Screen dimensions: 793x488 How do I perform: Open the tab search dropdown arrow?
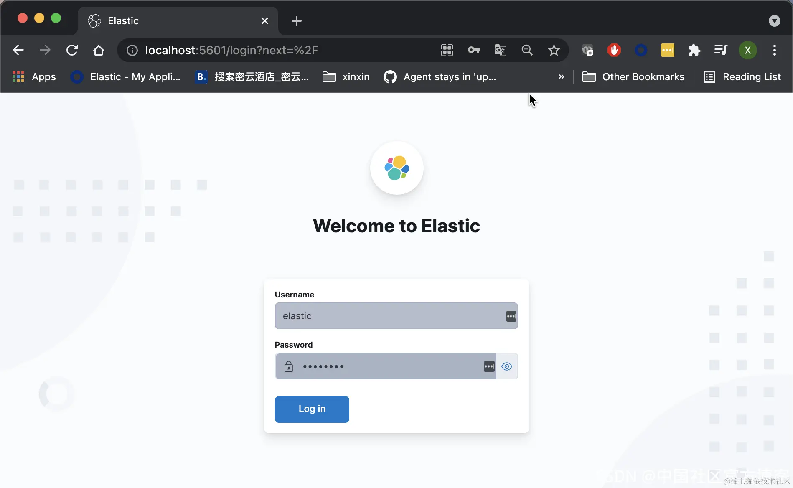click(x=775, y=21)
